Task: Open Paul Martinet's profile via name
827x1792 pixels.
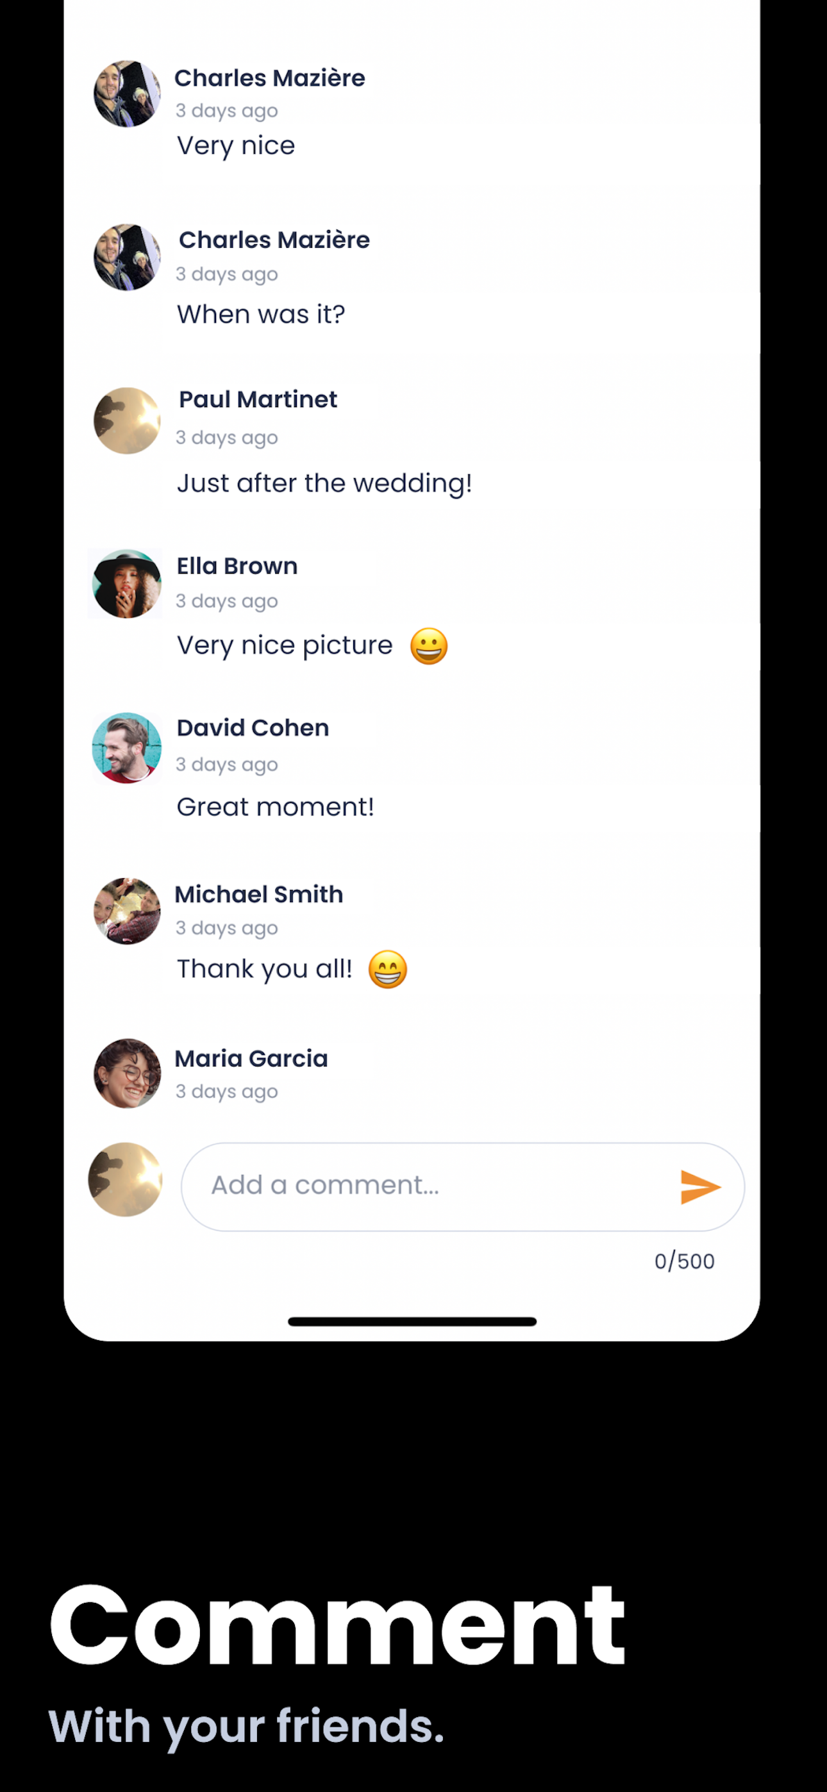Action: [258, 400]
